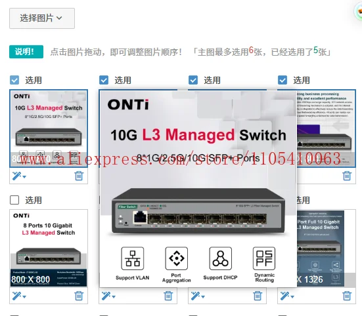Open magic wand tools under 8 Ports 10 Gigabit
The image size is (362, 316).
19,296
